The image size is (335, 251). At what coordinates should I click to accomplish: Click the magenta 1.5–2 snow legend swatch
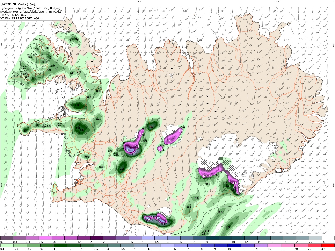click(83, 238)
